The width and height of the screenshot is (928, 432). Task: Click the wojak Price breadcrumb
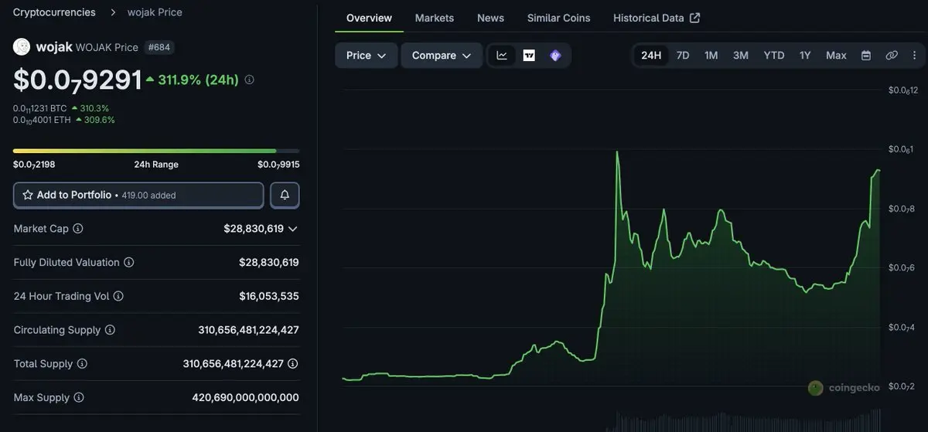click(x=155, y=12)
